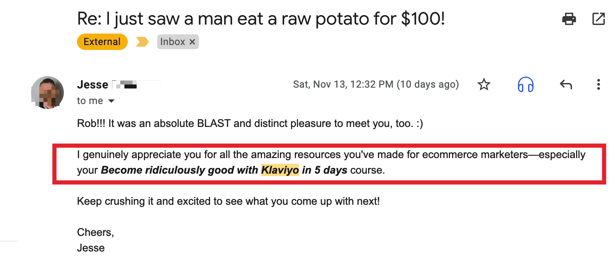Click the bold "Become ridiculously good with" text

[x=179, y=170]
